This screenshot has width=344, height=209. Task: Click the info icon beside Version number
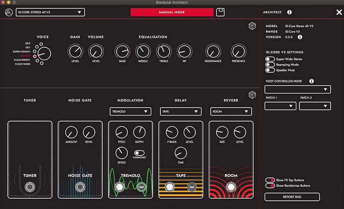coord(300,37)
